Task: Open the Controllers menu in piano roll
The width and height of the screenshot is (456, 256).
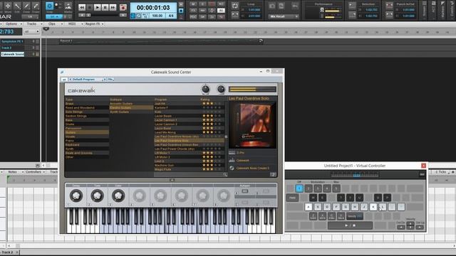Action: pos(33,172)
